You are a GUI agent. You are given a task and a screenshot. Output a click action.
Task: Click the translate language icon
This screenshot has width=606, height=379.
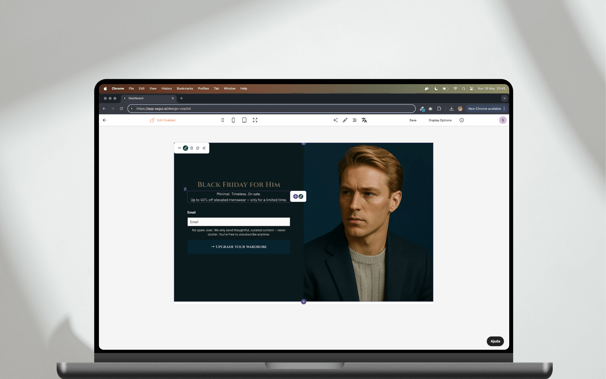point(364,120)
